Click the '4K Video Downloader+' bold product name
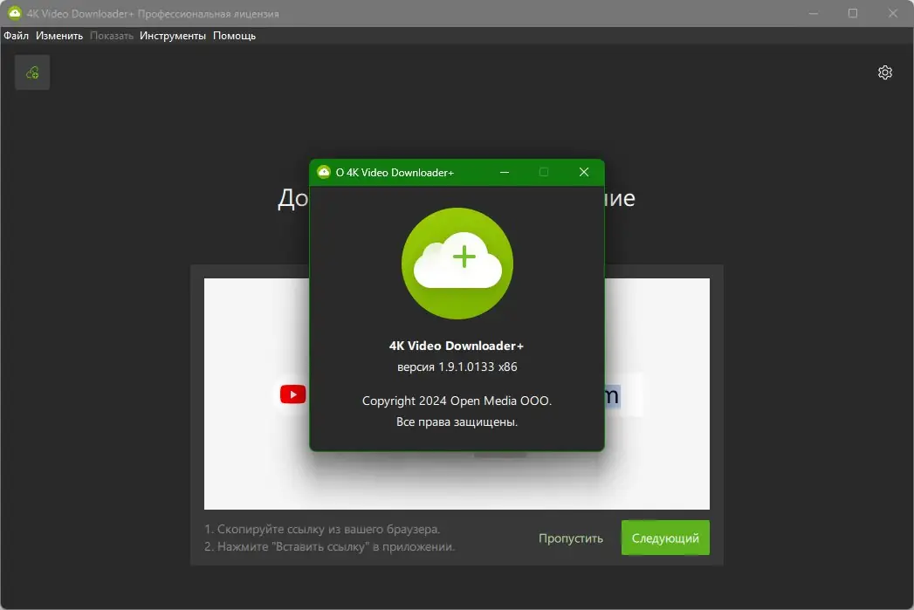 point(457,346)
